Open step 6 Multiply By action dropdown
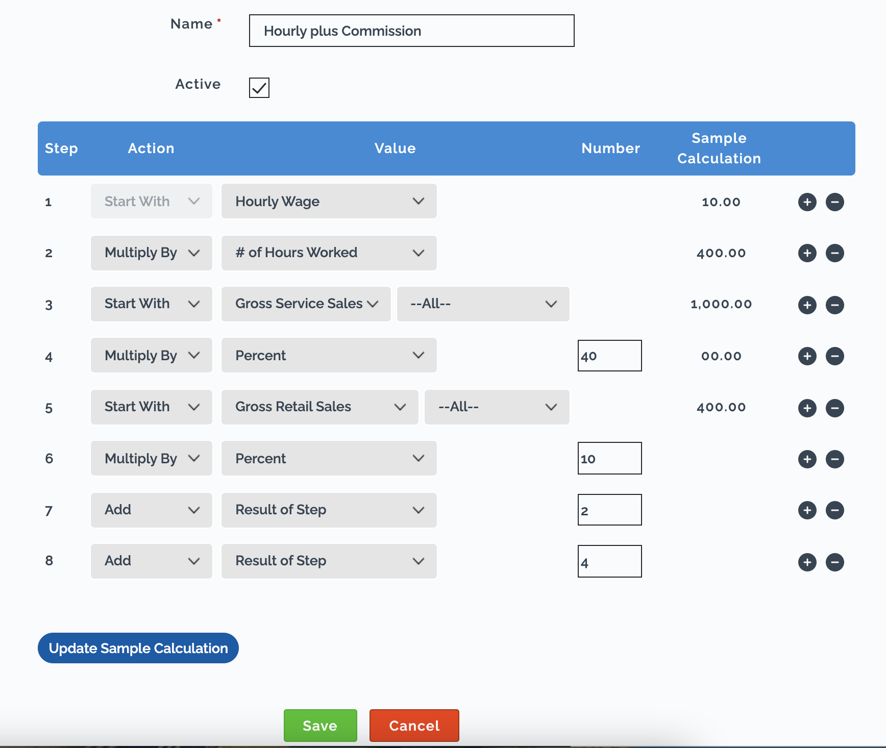 coord(152,458)
